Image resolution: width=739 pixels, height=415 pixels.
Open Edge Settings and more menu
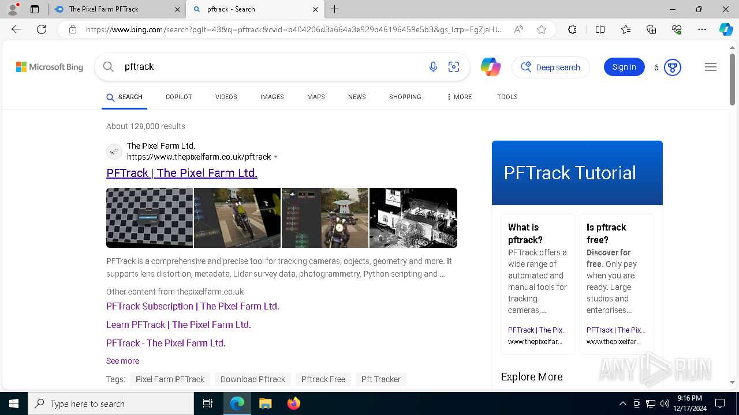coord(702,29)
